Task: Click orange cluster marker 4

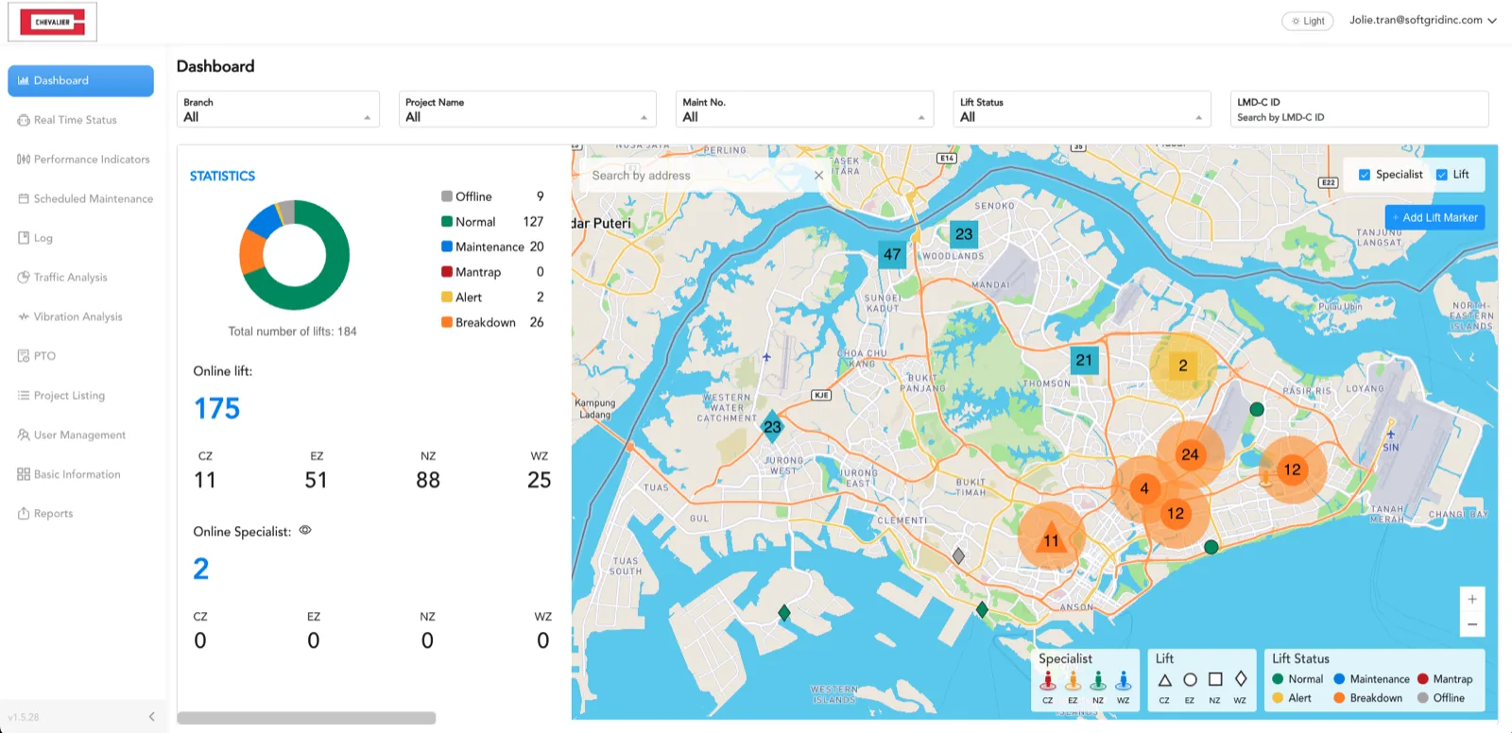Action: click(1144, 488)
